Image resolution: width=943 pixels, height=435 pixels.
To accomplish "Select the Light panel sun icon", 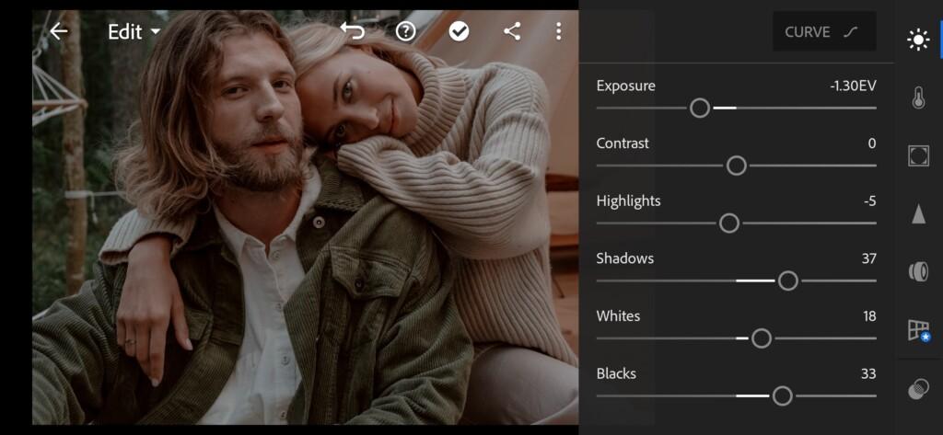I will point(918,40).
